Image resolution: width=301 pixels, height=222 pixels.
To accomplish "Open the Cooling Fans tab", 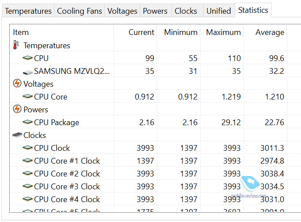I will (x=80, y=11).
